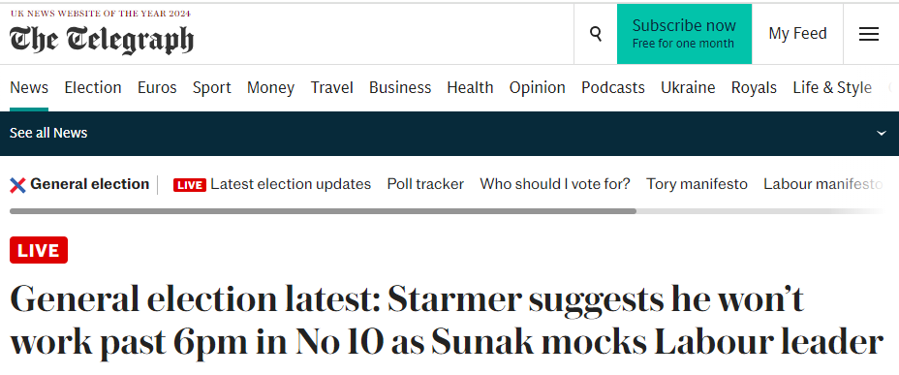The height and width of the screenshot is (375, 899).
Task: Open My Feed
Action: click(797, 34)
